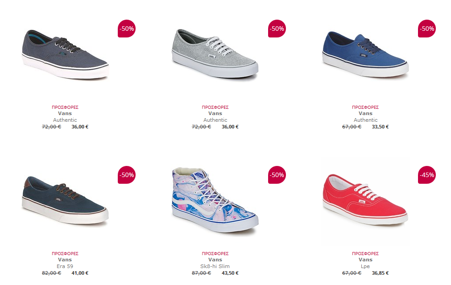The height and width of the screenshot is (285, 451).
Task: Click the ΠΡΟΣΦΟΡΕΣ label above the Sk8-hi Slim
Action: [215, 254]
